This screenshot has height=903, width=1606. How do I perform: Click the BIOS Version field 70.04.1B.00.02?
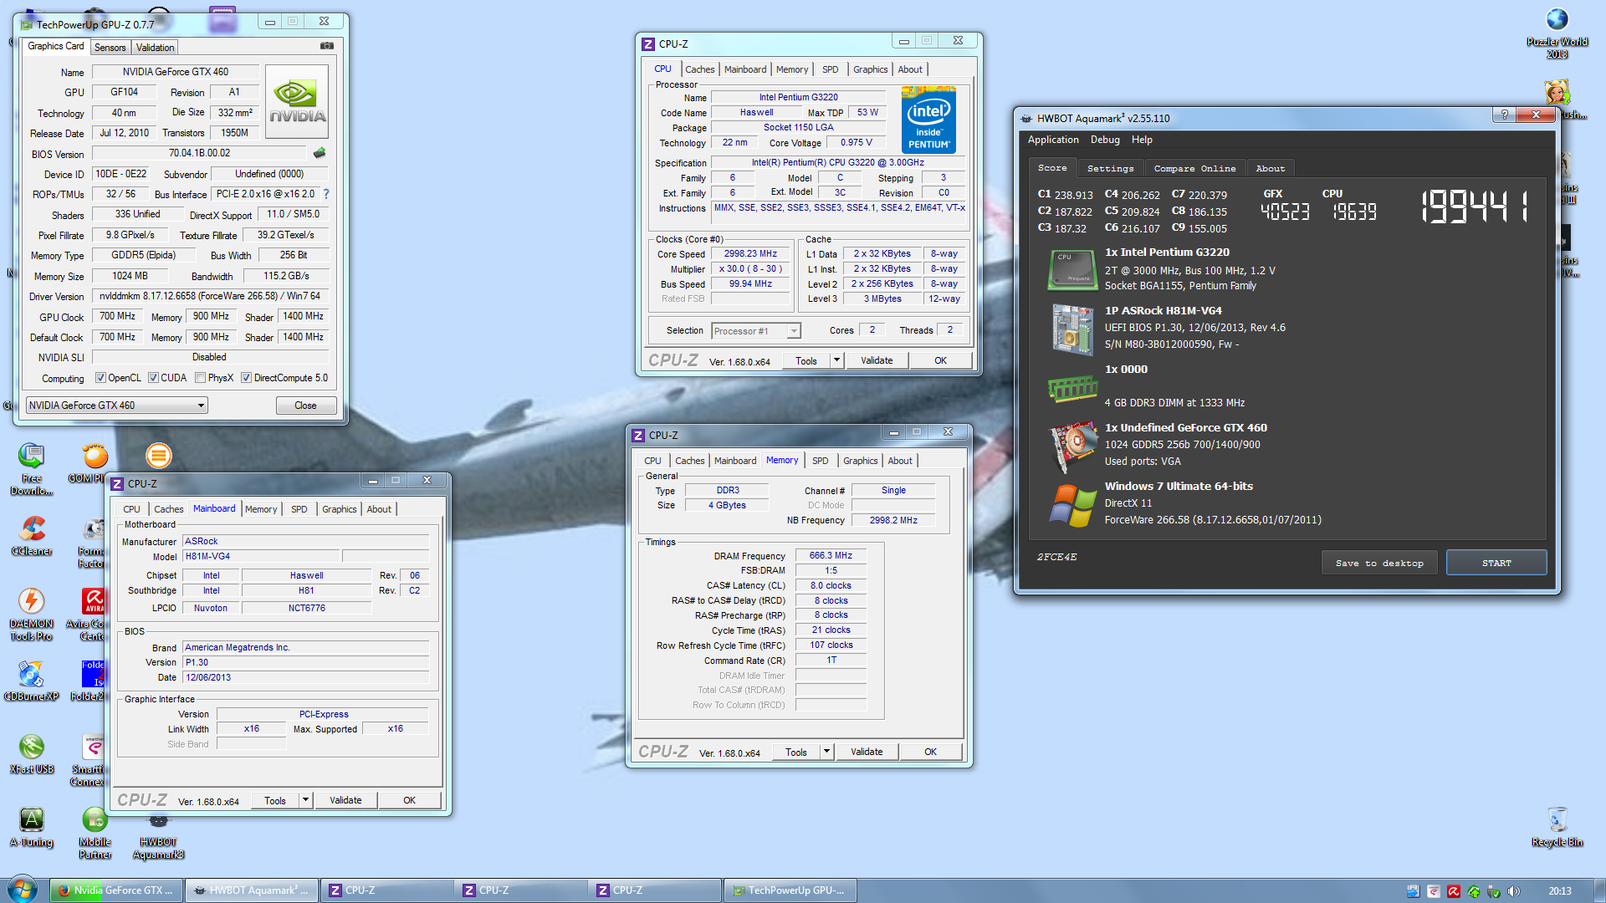199,153
